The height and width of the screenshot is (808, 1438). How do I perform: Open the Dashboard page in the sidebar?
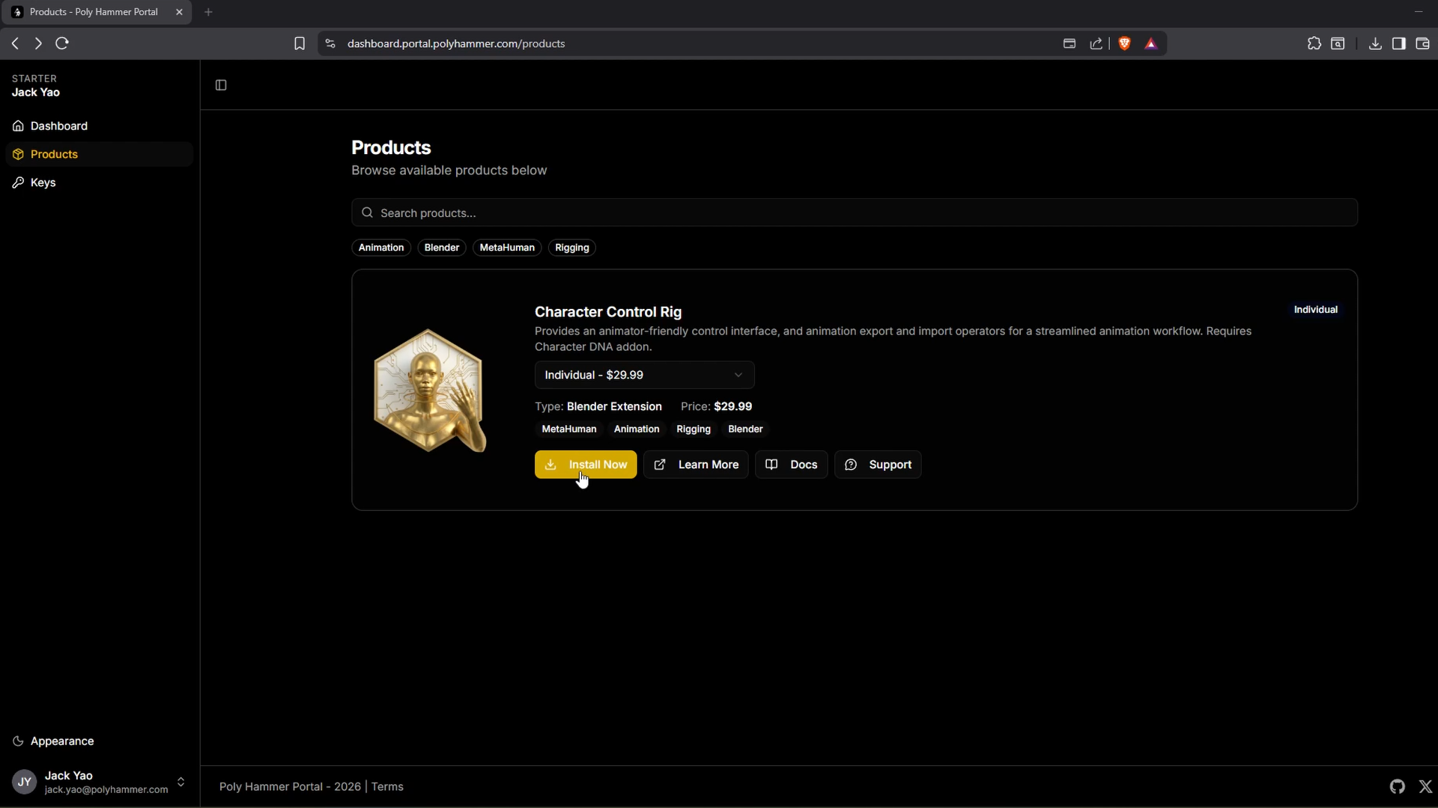[99, 126]
